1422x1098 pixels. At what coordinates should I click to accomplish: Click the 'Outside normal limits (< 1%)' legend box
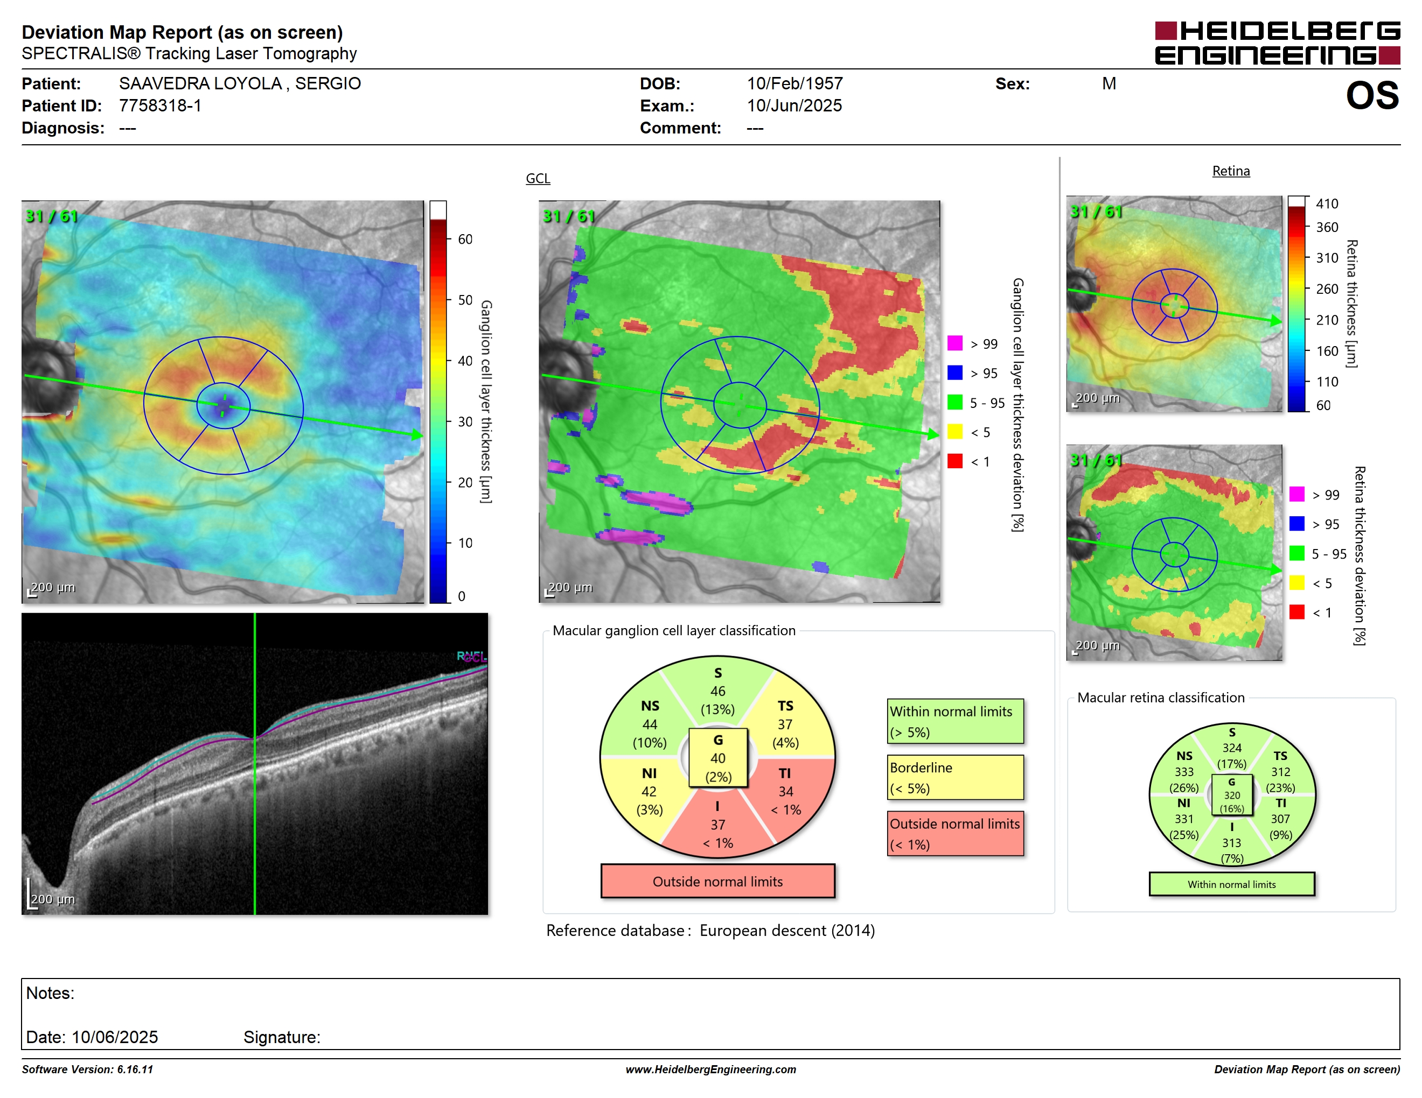(x=955, y=833)
